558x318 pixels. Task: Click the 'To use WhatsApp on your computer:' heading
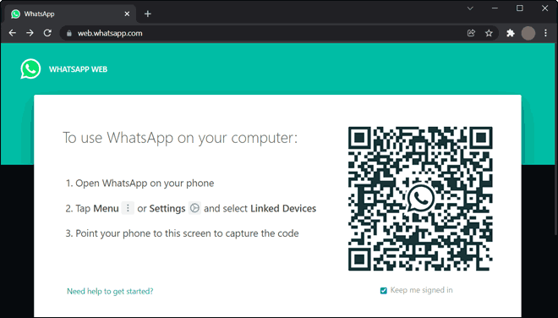point(180,138)
